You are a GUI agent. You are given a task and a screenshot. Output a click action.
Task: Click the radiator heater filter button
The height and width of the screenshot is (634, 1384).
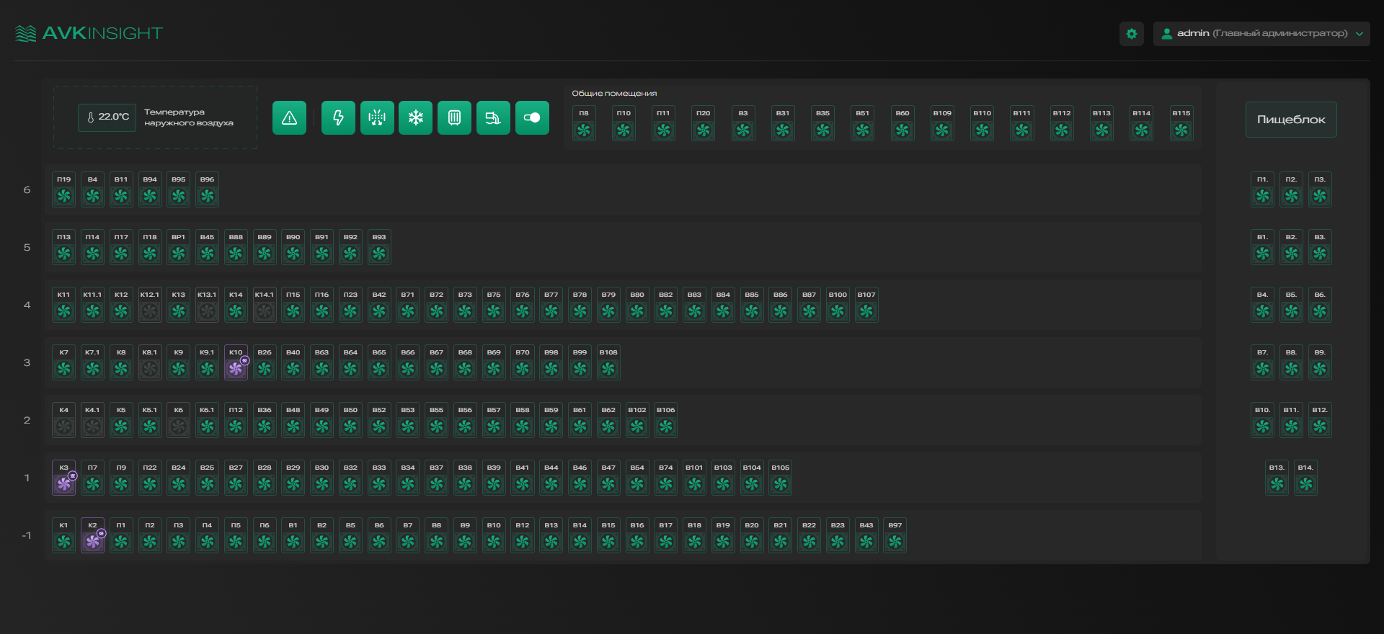454,118
